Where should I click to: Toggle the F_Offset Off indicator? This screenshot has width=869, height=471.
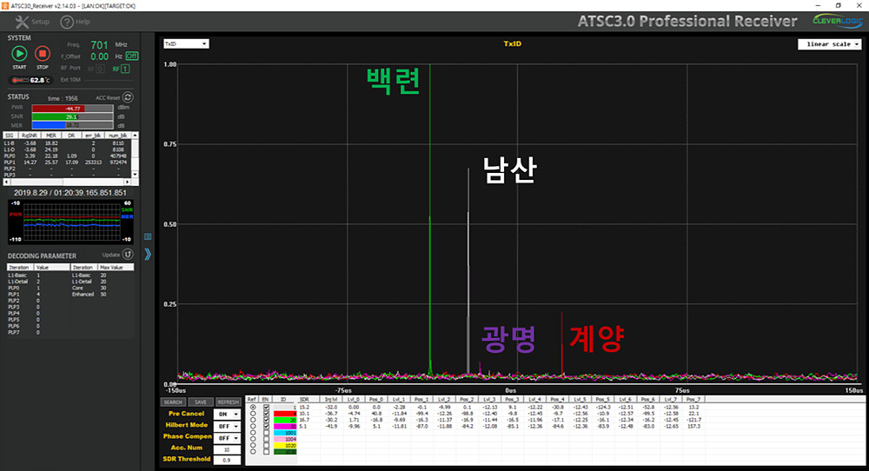coord(131,56)
